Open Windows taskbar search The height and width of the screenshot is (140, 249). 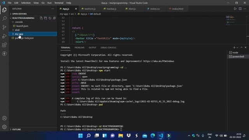click(89, 136)
